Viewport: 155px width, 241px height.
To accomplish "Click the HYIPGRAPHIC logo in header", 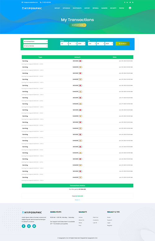I will 32,8.
